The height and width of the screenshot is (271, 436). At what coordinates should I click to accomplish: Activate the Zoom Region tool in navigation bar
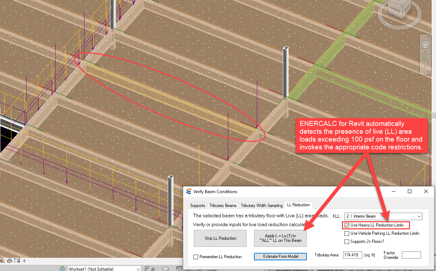click(x=425, y=60)
